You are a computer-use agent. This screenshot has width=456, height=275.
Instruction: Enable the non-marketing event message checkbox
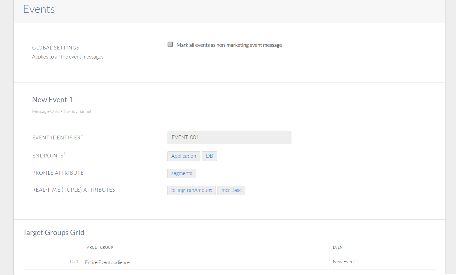tap(170, 45)
